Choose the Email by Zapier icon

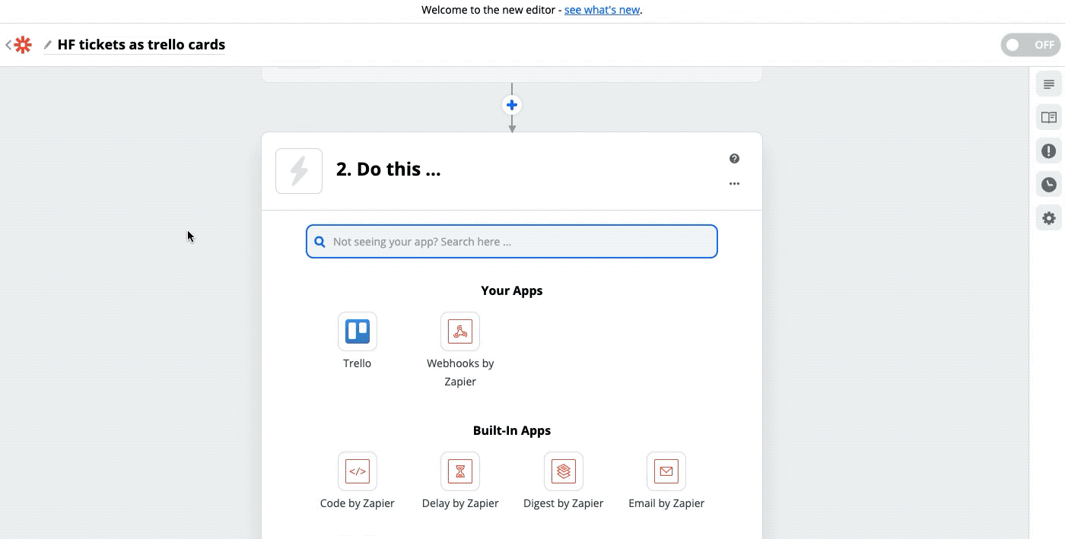[666, 471]
